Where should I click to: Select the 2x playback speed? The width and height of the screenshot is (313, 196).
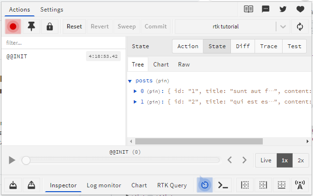(x=300, y=160)
